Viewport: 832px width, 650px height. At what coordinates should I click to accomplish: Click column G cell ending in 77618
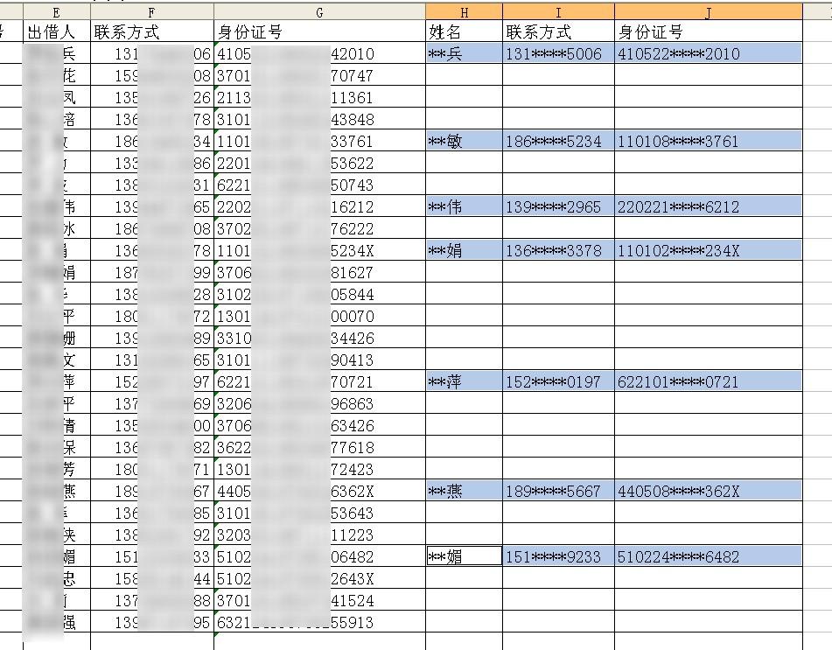319,447
